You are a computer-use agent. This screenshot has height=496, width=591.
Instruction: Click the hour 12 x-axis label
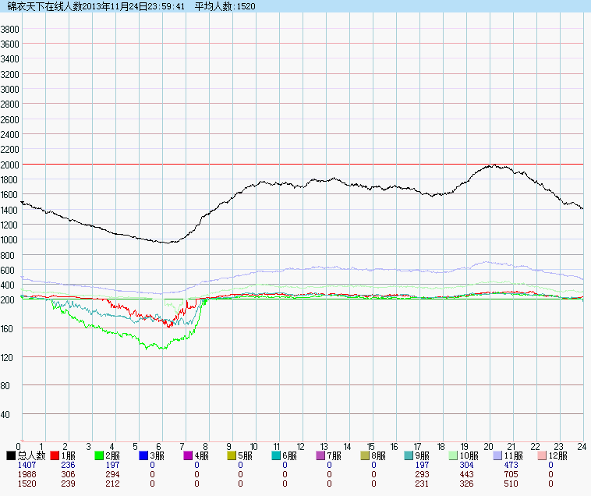301,447
